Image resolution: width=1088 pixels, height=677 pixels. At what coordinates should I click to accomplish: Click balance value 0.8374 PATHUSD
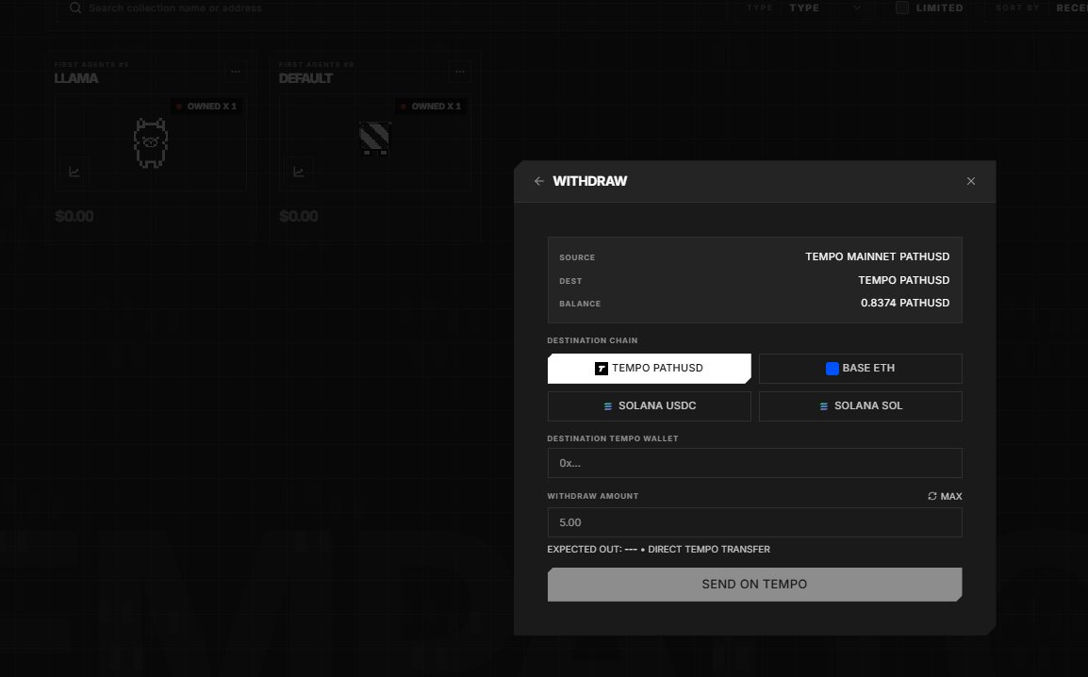point(905,303)
